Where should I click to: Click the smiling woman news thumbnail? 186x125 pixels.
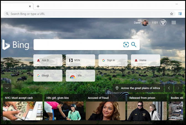(x=105, y=111)
